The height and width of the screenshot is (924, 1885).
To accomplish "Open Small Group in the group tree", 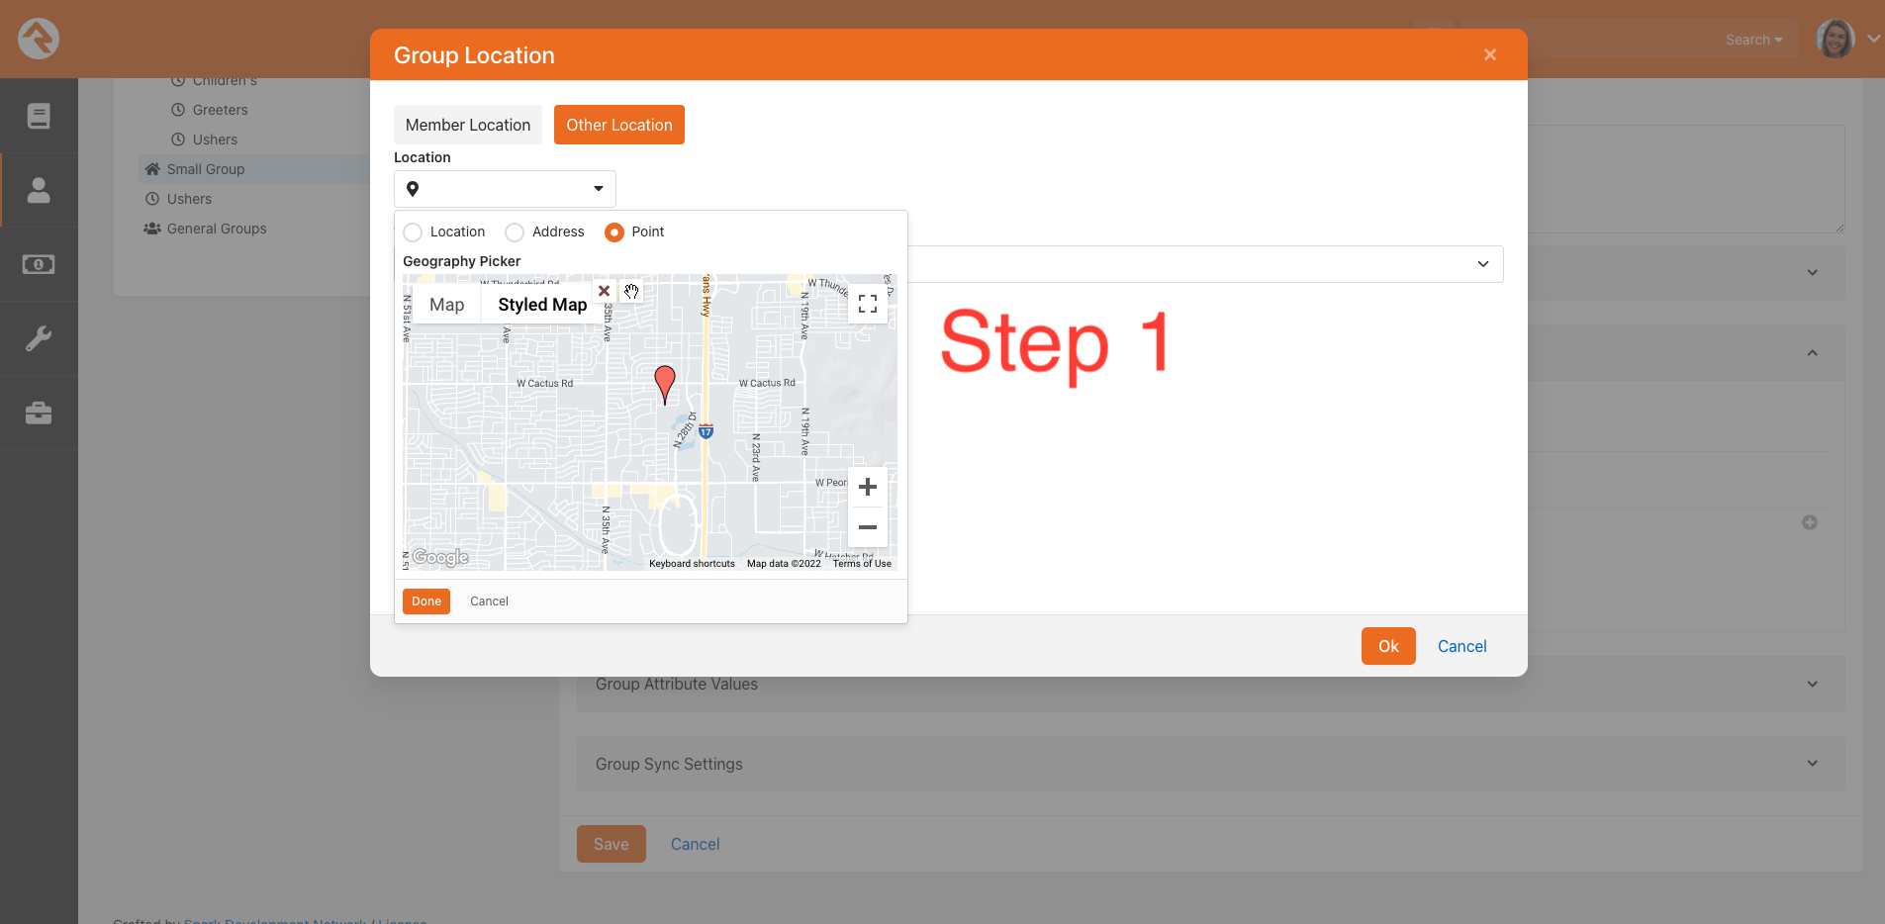I will coord(206,169).
